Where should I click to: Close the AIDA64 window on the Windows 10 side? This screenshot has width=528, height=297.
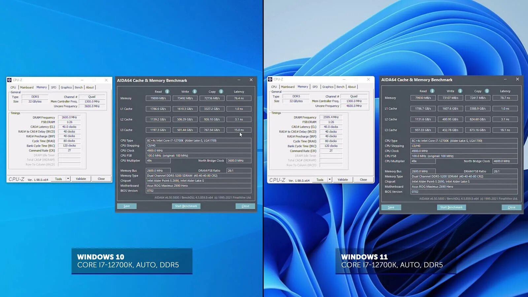pos(251,80)
